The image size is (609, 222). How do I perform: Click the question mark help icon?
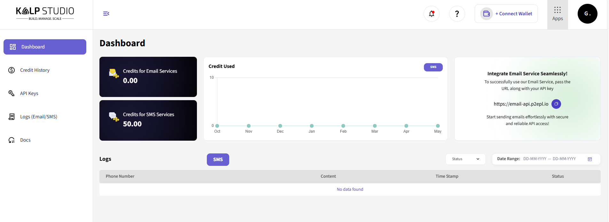(457, 14)
